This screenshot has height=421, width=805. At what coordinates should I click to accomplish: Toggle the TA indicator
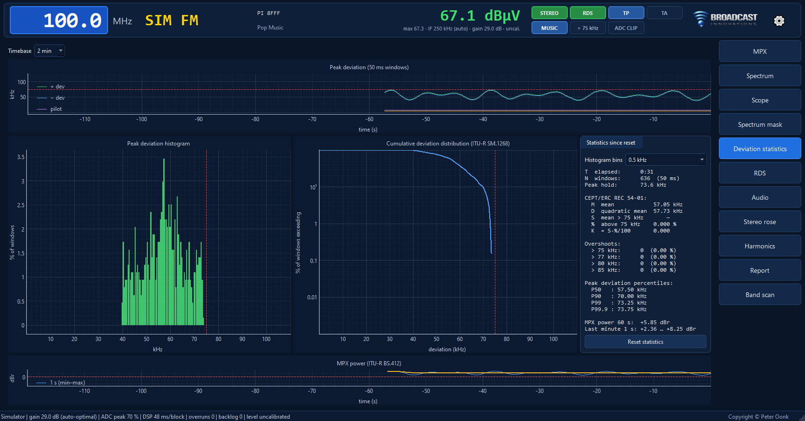click(x=664, y=13)
